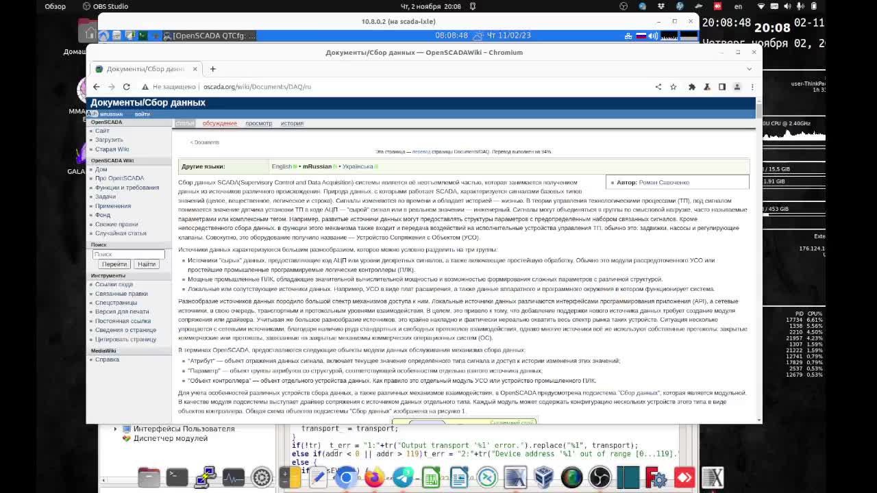This screenshot has width=877, height=493.
Task: Share this page via the share icon
Action: pos(658,87)
